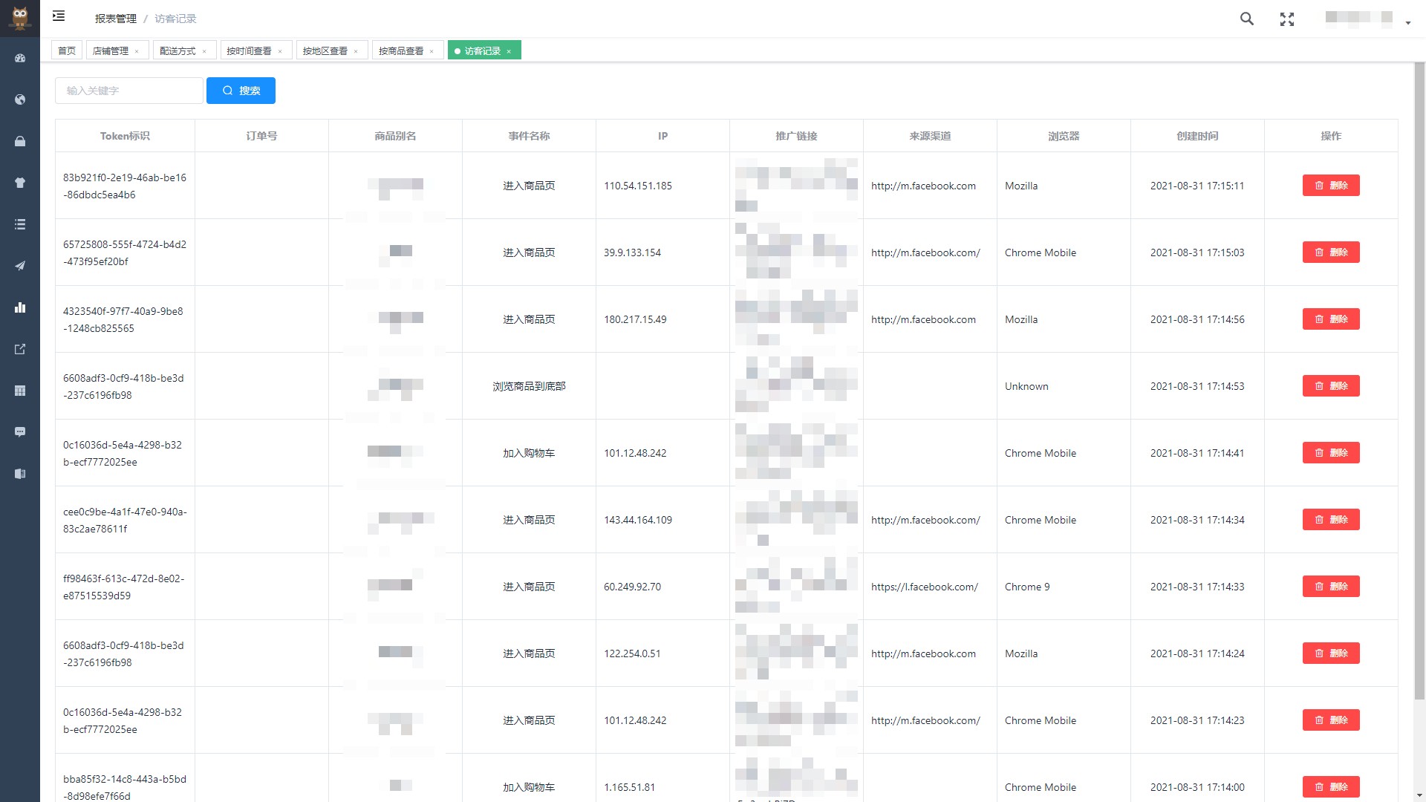Open the list icon in sidebar
Screen dimensions: 1426x802
click(x=20, y=224)
